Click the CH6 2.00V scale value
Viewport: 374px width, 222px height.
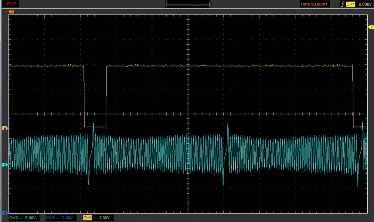[105, 218]
